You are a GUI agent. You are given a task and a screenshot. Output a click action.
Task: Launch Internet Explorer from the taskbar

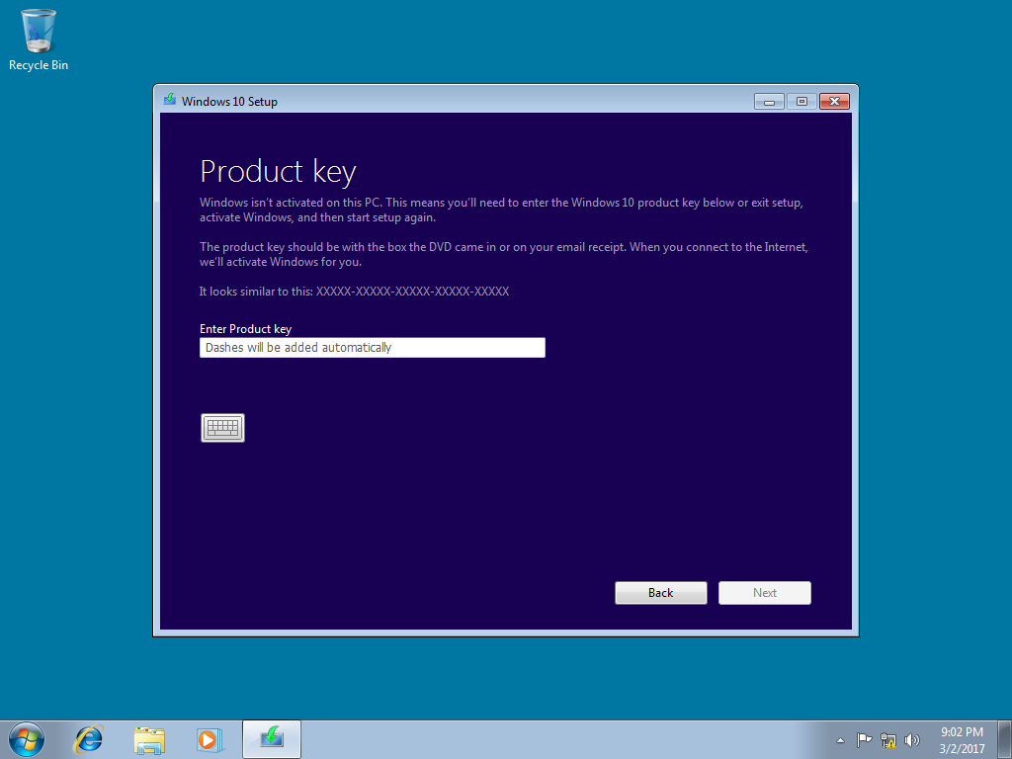(x=88, y=739)
